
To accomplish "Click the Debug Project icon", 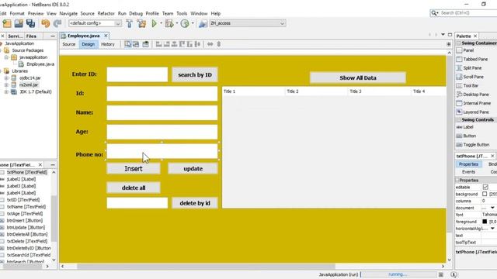I will click(169, 23).
